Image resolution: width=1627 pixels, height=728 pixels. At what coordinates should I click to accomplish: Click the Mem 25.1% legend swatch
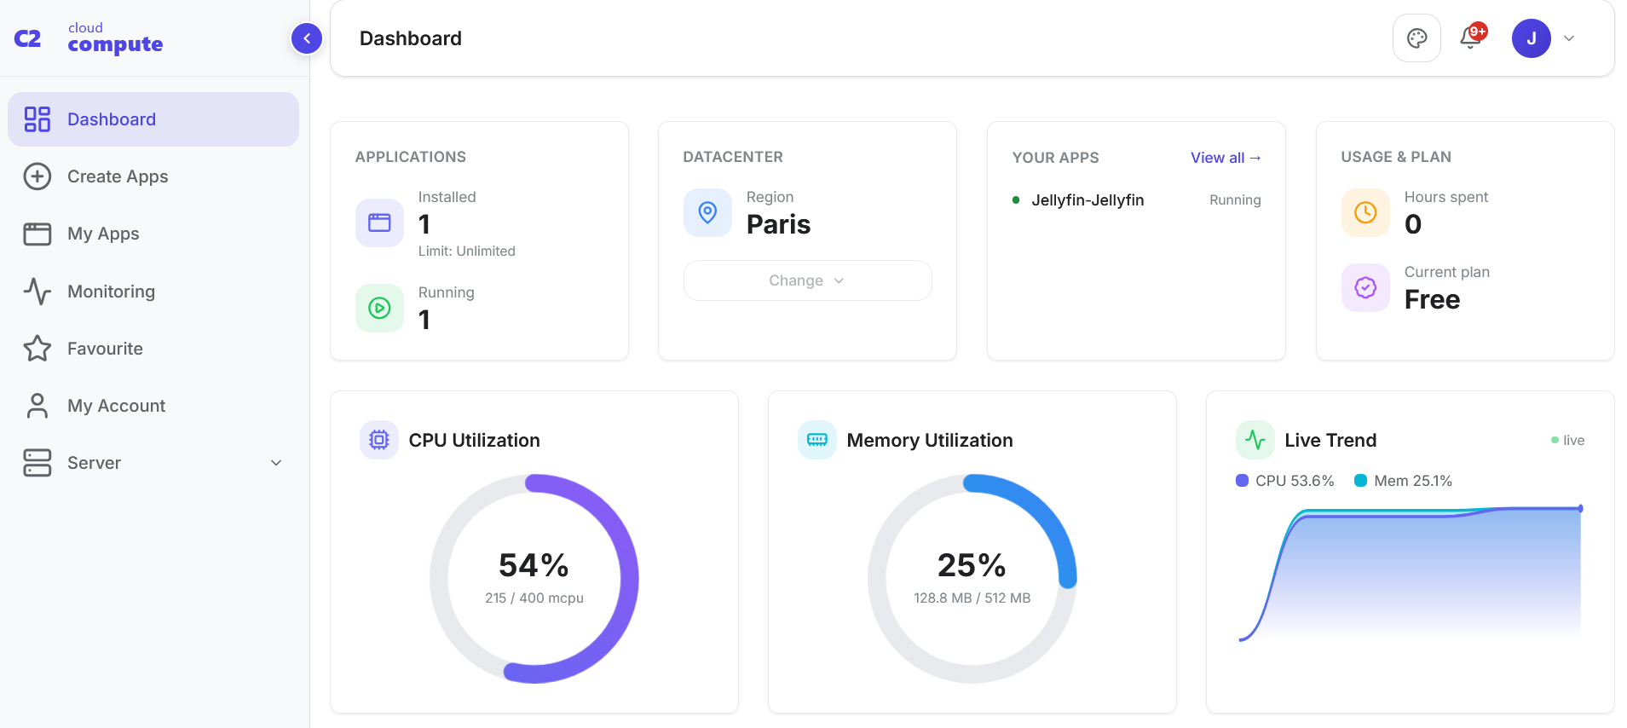(1360, 481)
